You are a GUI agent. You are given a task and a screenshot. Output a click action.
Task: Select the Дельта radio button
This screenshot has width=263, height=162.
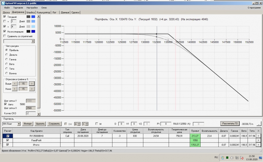(x=7, y=55)
